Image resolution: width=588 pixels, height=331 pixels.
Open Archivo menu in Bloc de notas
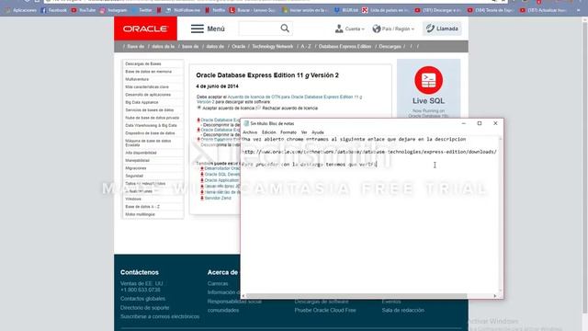coord(250,132)
